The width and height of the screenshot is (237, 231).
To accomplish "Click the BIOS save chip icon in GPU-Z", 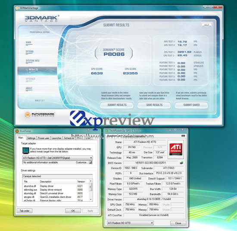I will pos(181,163).
